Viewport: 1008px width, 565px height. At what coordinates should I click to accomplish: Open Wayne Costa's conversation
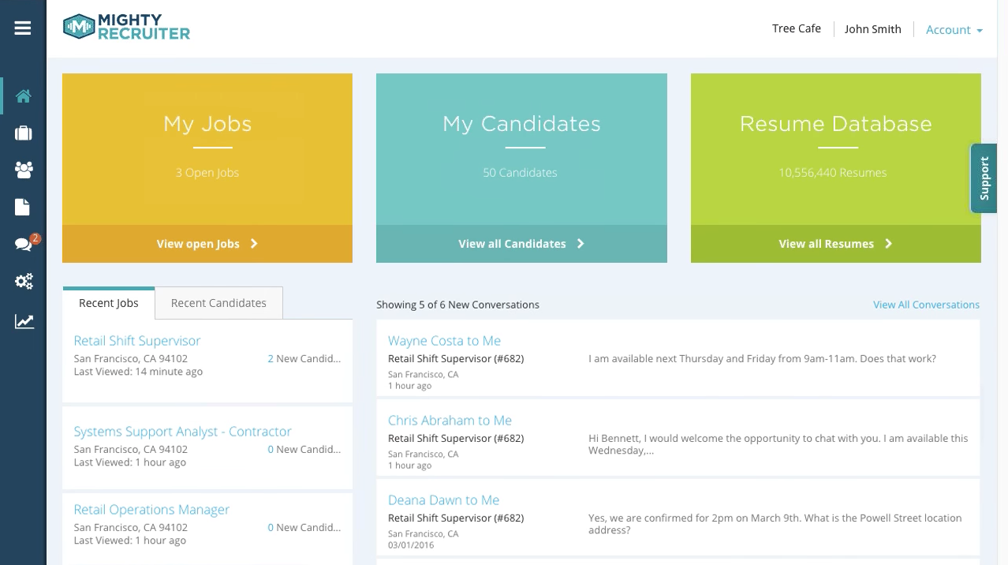pos(444,340)
